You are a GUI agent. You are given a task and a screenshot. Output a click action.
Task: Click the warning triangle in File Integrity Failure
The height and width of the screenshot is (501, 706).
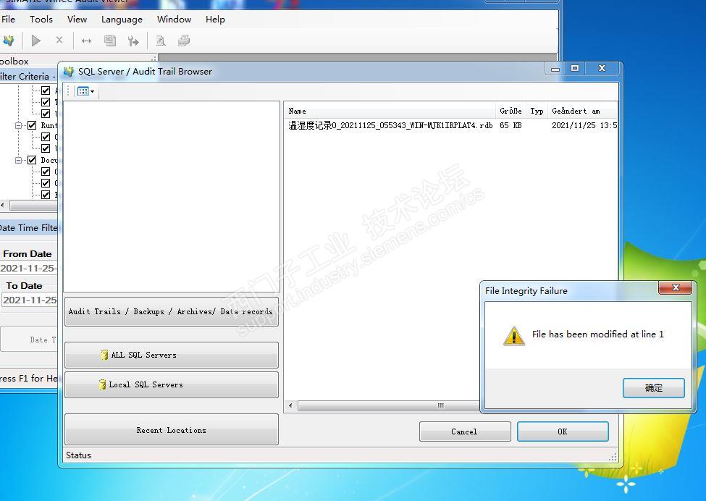pyautogui.click(x=513, y=336)
